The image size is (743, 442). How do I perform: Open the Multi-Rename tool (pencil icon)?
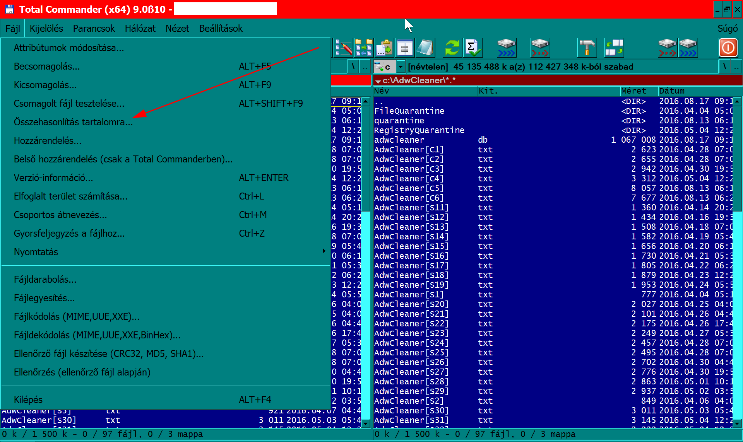[343, 48]
